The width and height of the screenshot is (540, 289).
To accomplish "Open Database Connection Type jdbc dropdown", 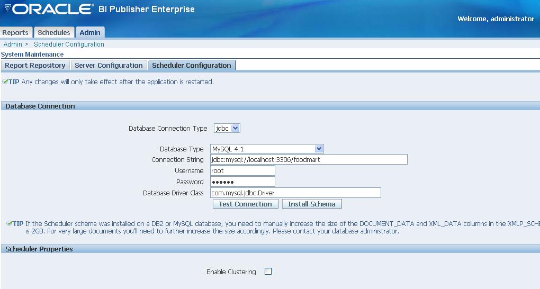I will click(227, 128).
